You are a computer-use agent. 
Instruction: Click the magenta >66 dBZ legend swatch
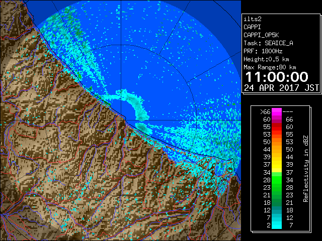277,111
